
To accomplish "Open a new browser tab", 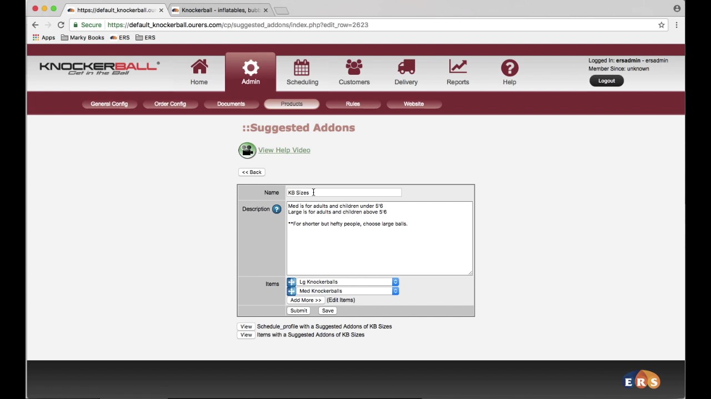I will [282, 11].
